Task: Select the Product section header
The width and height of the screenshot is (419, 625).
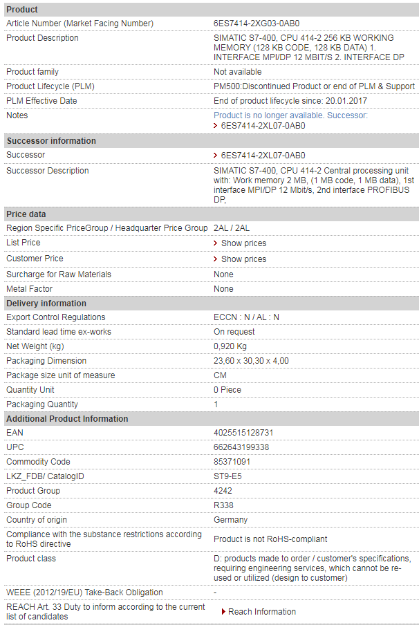Action: click(x=209, y=9)
